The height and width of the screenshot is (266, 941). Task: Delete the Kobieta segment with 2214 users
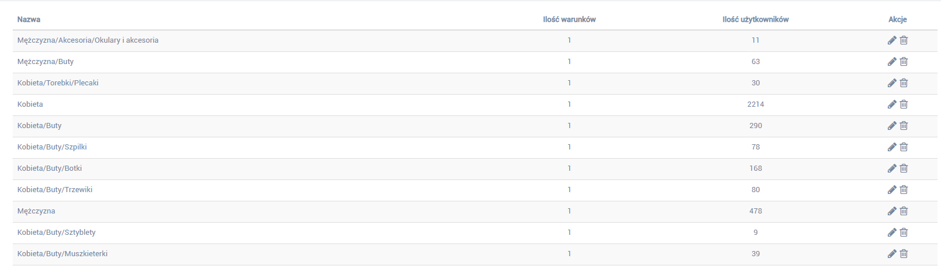pos(904,104)
